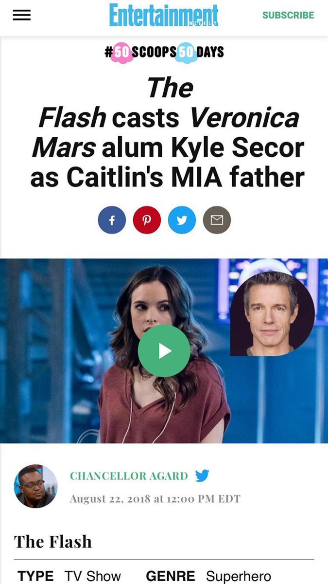Open the hamburger navigation menu
Screen dimensions: 328x584
[21, 16]
